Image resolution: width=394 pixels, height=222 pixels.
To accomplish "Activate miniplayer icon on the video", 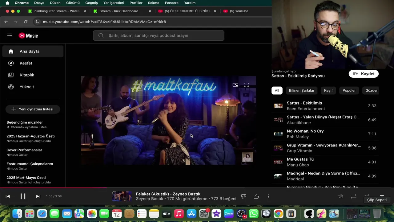I will tap(235, 85).
